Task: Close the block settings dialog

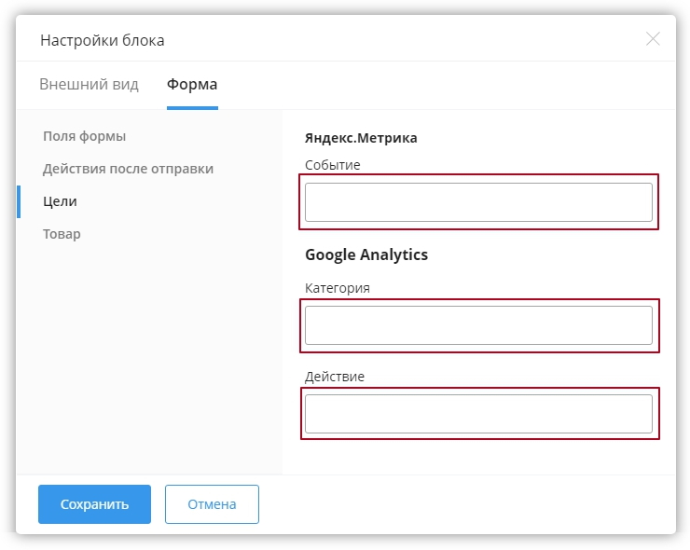Action: click(653, 38)
